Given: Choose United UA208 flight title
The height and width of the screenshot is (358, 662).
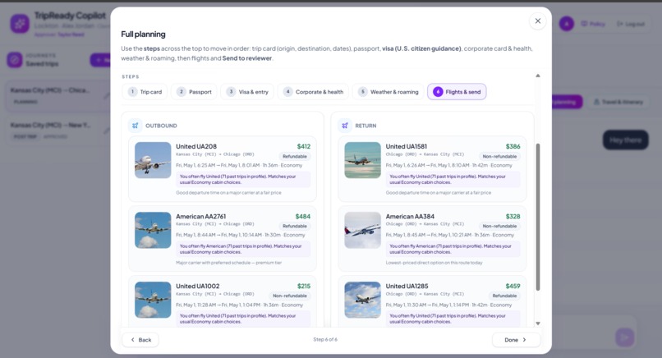Looking at the screenshot, I should [196, 146].
